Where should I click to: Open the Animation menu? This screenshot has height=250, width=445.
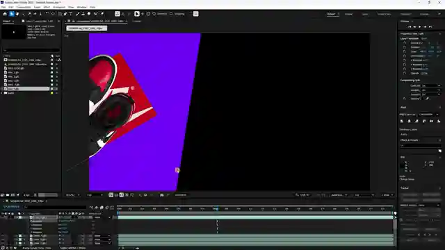(59, 7)
